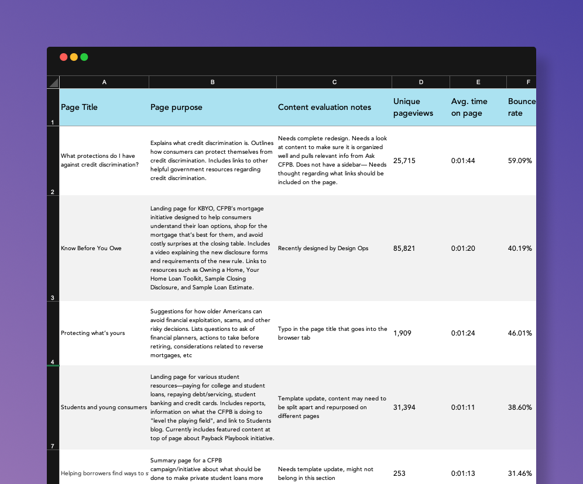Select the 0:01:24 time cell
This screenshot has width=583, height=484.
click(478, 333)
